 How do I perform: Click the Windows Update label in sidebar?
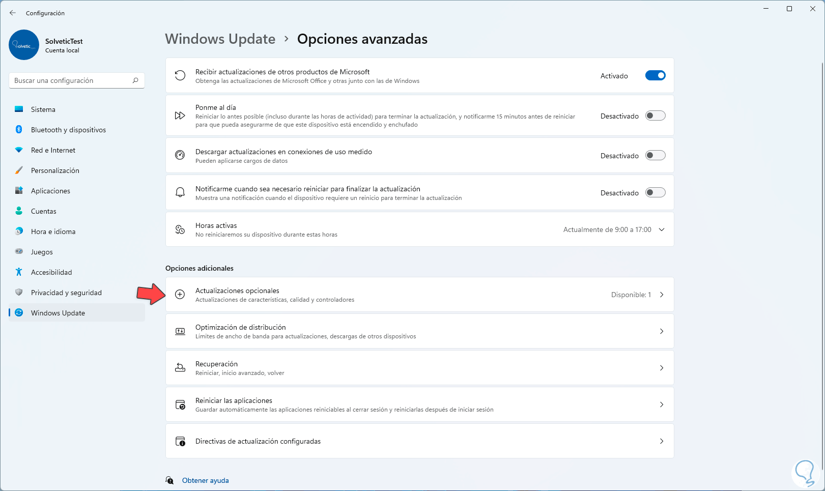[58, 313]
